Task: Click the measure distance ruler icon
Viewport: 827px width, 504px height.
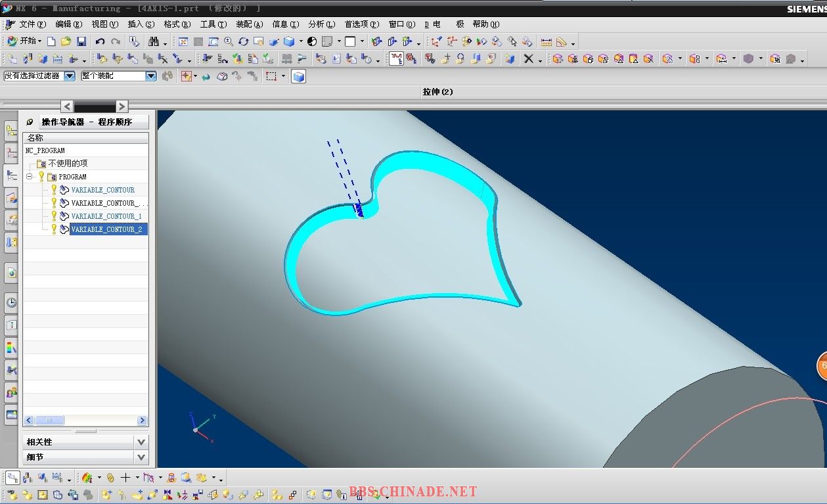Action: coord(546,41)
